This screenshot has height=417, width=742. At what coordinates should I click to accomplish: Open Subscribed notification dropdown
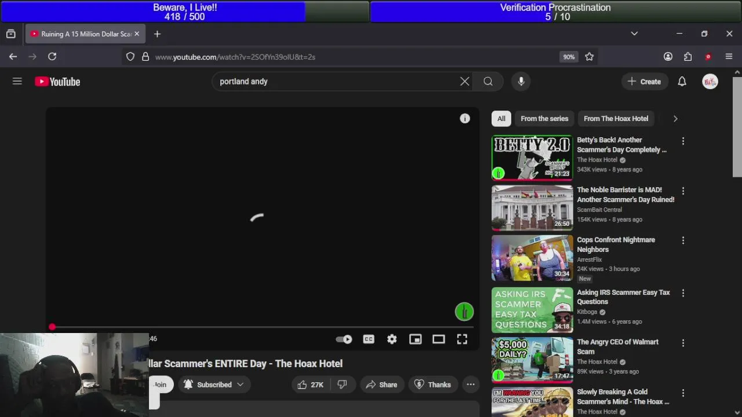click(214, 385)
